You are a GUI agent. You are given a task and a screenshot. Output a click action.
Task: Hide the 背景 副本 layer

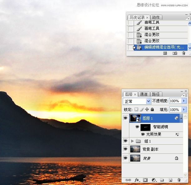(x=126, y=149)
